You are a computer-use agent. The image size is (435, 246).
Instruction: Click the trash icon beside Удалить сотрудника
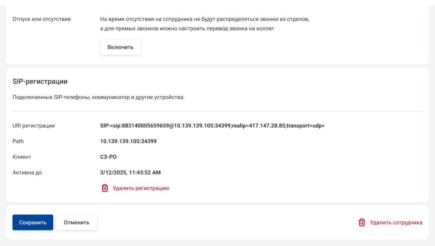click(362, 223)
